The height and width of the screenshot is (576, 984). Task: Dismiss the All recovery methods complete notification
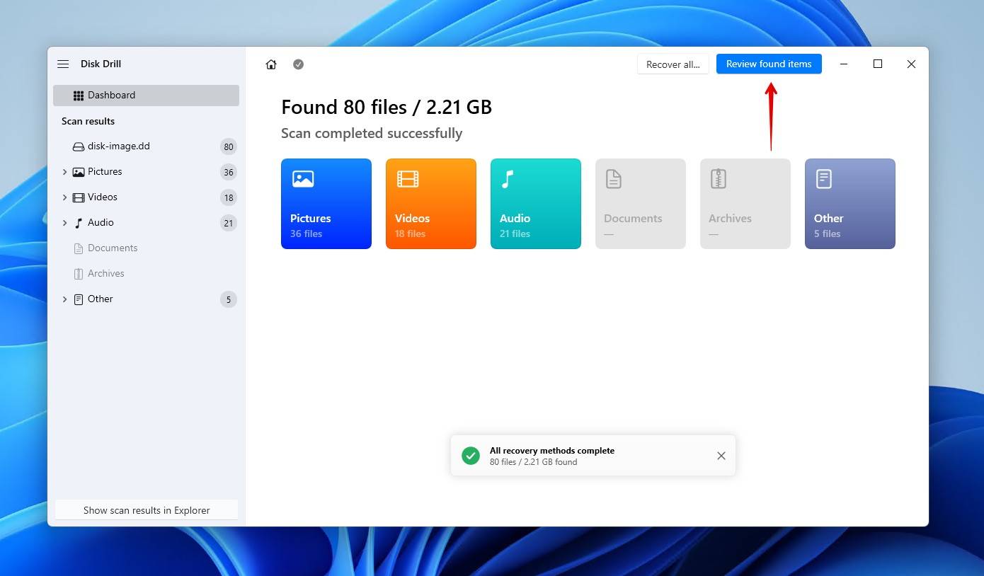click(721, 456)
